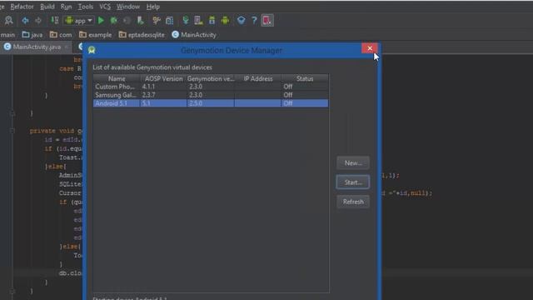Click the greyed-out stop icon in toolbar
The height and width of the screenshot is (300, 533).
coord(127,21)
